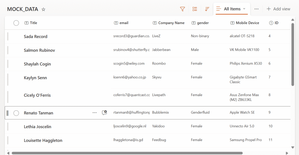Click the MOCK_DATA list title

coord(22,9)
